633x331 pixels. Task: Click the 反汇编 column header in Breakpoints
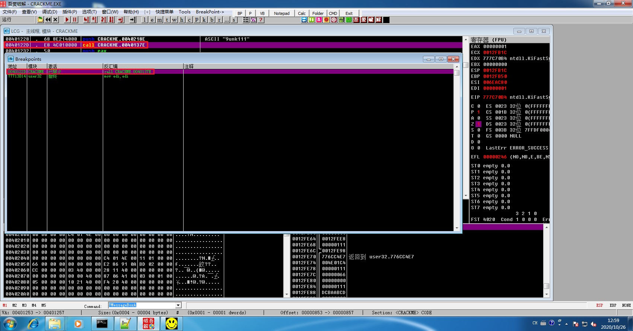coord(143,66)
